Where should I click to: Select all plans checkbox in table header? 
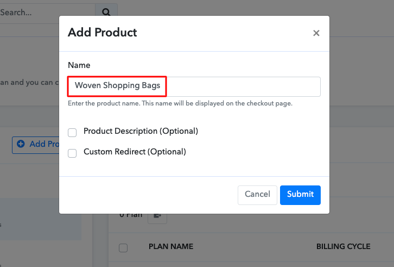[123, 248]
